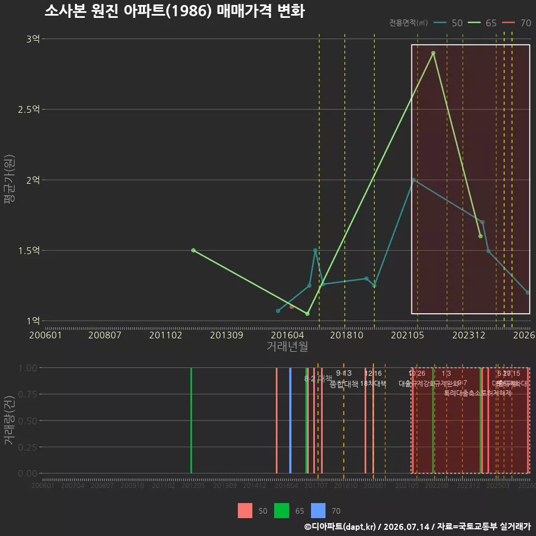Click the red 50 legend swatch
The image size is (536, 536).
tap(245, 511)
